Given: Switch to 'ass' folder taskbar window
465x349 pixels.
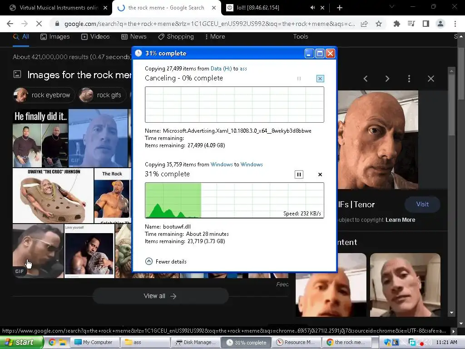Looking at the screenshot, I should [146, 343].
